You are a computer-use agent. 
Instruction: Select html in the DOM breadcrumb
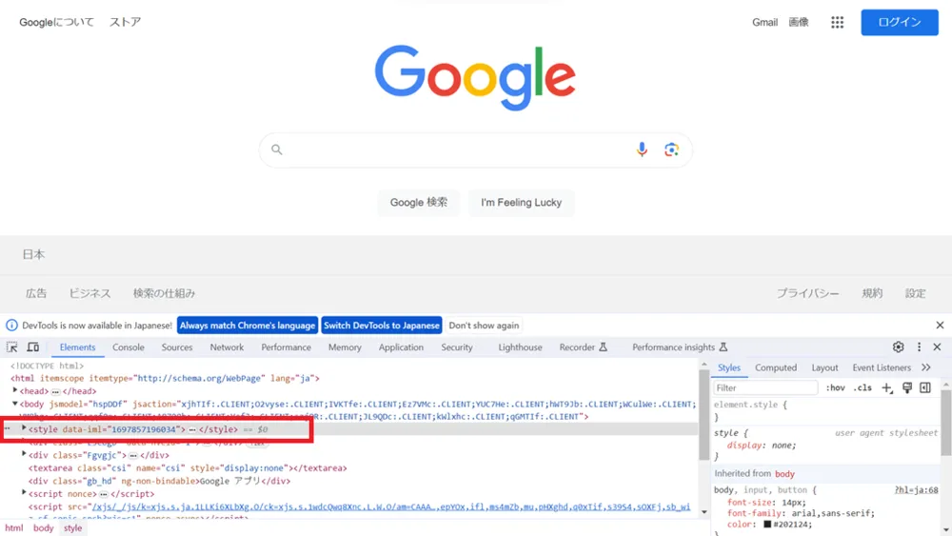point(14,528)
